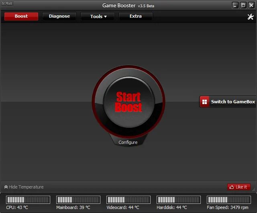Click the CPU temperature bar
Screen dimensions: 257x213
tap(28, 200)
